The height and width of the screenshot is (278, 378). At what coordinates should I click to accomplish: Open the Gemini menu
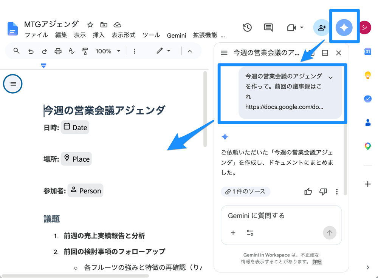tap(177, 36)
